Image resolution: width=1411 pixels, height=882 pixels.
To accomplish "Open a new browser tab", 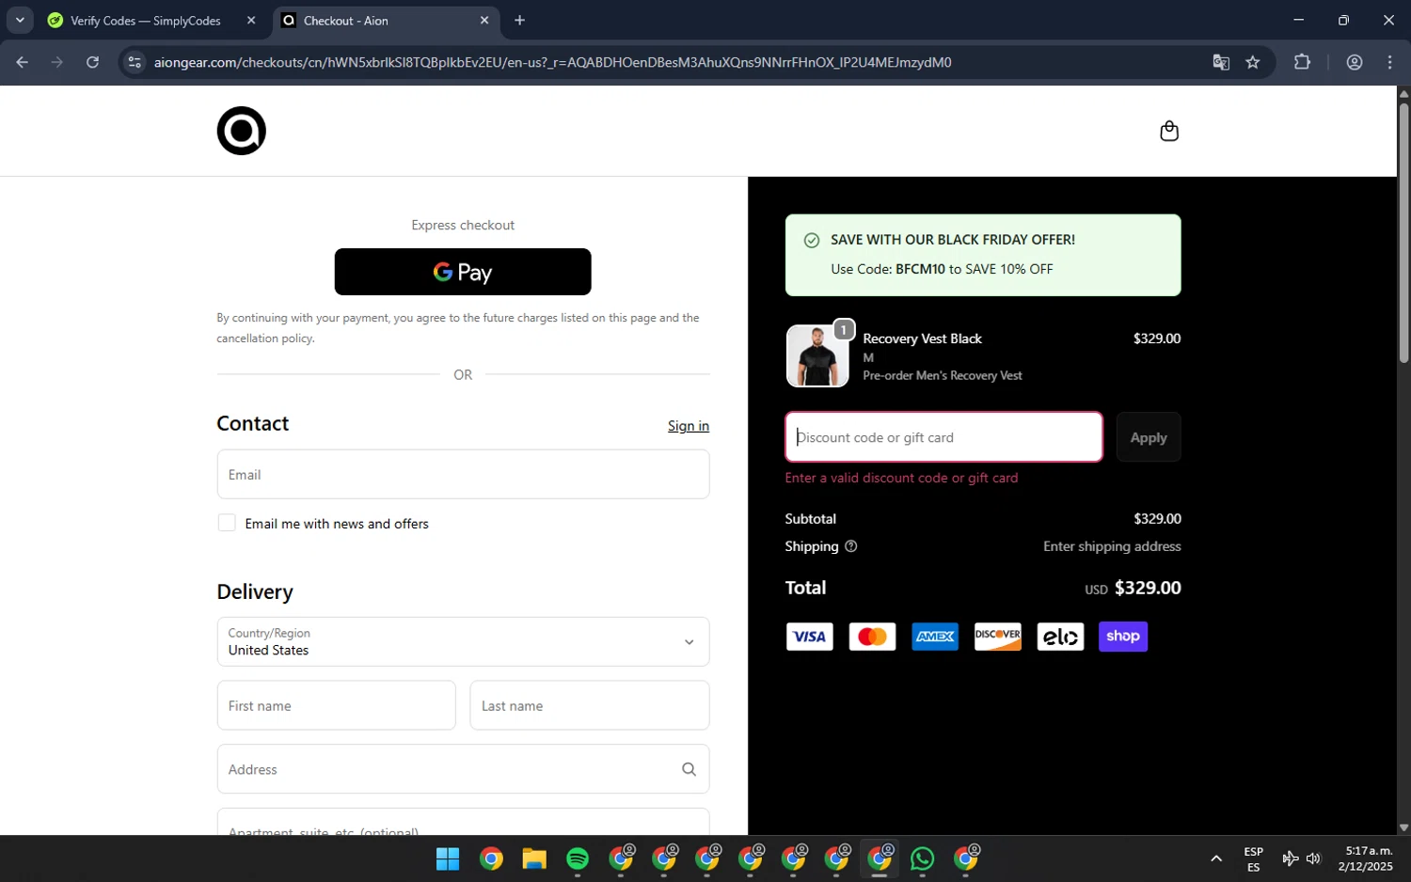I will [x=519, y=20].
